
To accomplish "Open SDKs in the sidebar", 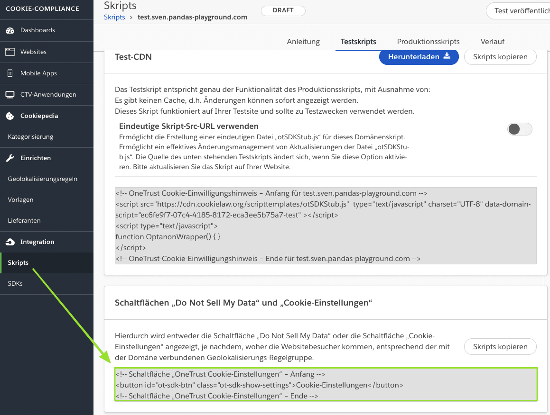I will (15, 284).
